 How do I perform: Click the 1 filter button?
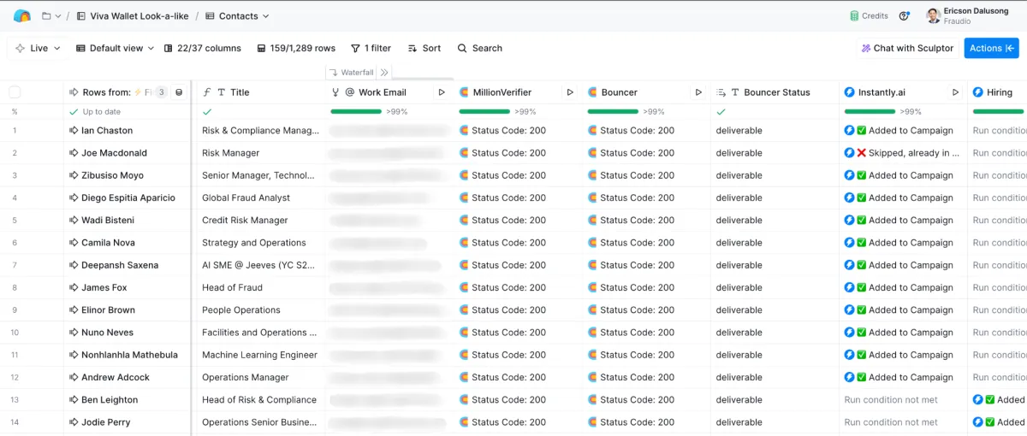pyautogui.click(x=371, y=49)
